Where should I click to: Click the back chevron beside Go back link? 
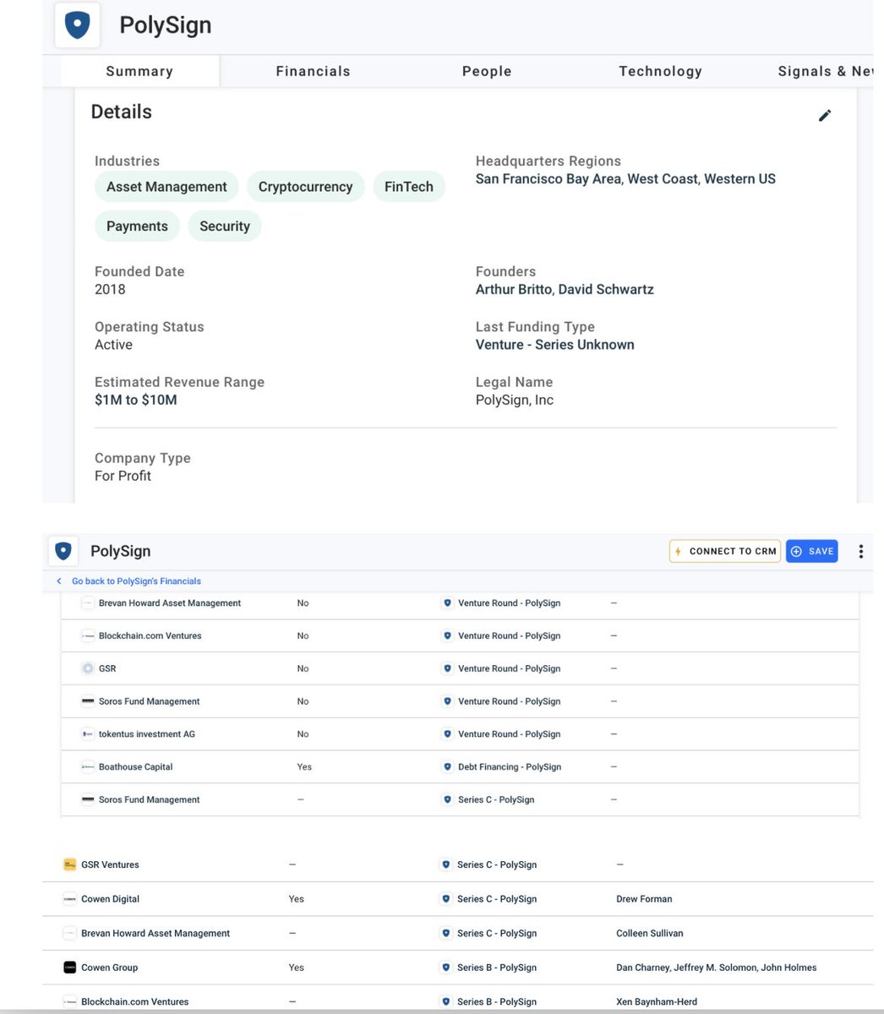[x=59, y=581]
